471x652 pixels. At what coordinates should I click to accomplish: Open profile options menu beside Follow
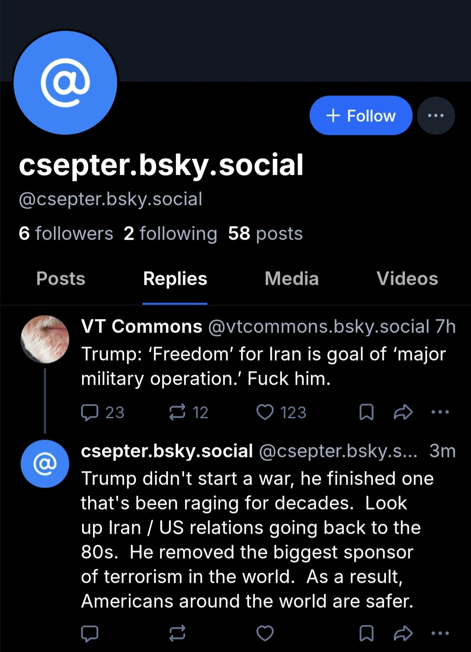tap(435, 116)
